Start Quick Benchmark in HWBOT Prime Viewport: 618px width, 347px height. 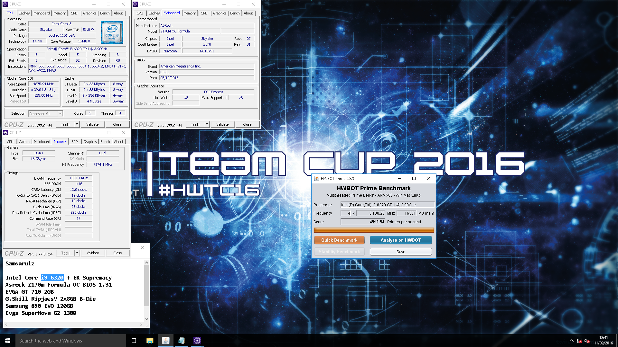(x=339, y=240)
